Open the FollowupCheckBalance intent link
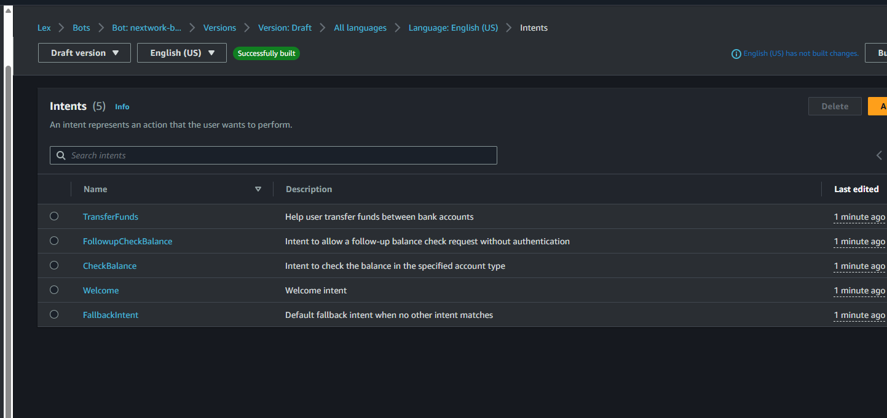 click(127, 241)
